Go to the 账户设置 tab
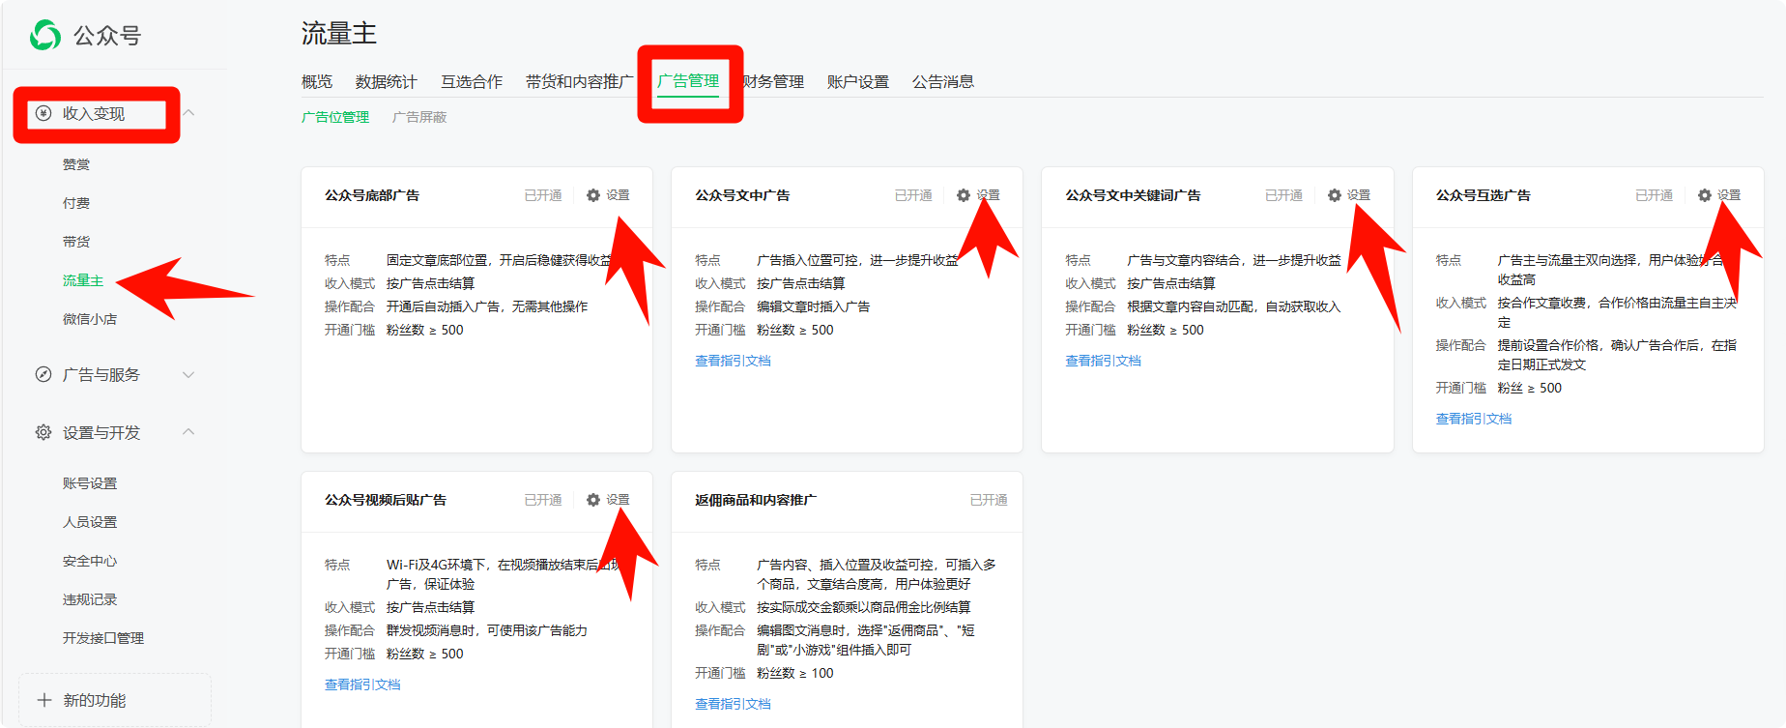This screenshot has height=728, width=1786. pos(858,82)
